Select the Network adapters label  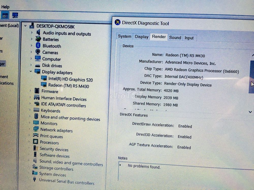(x=56, y=130)
